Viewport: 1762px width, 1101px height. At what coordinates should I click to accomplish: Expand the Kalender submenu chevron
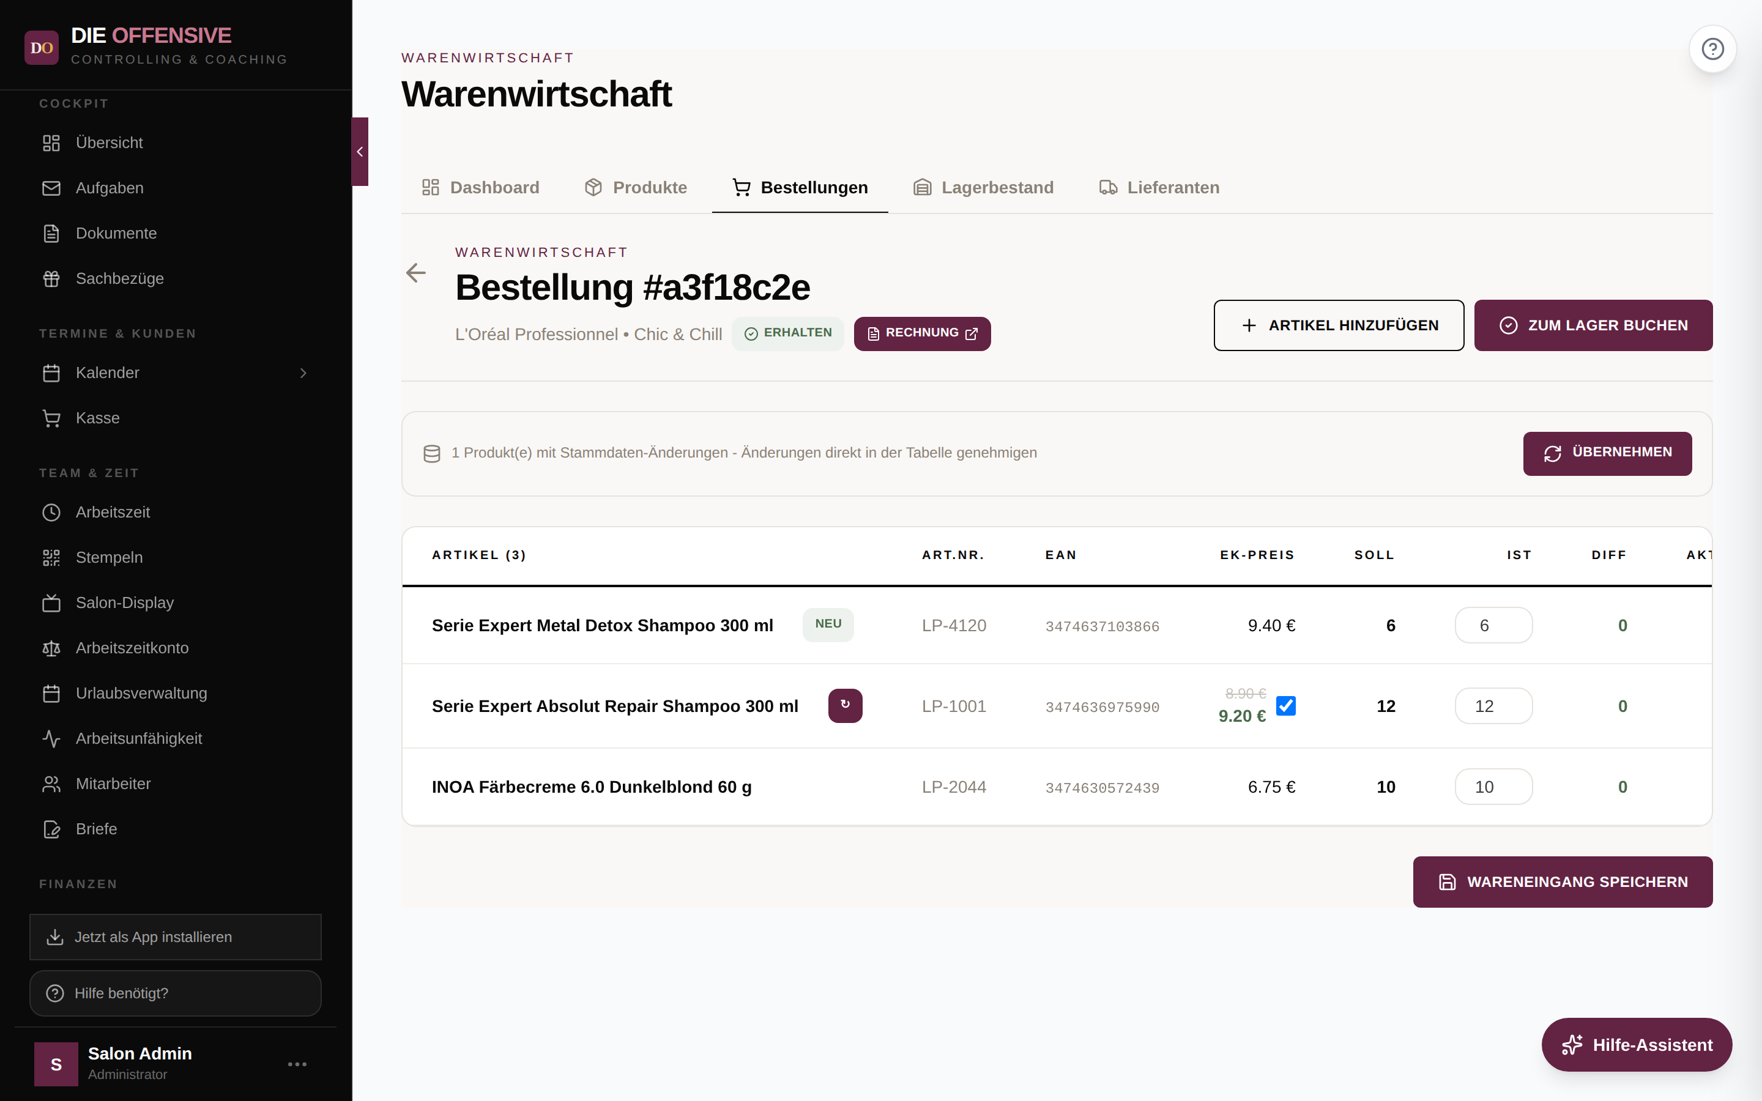[303, 373]
